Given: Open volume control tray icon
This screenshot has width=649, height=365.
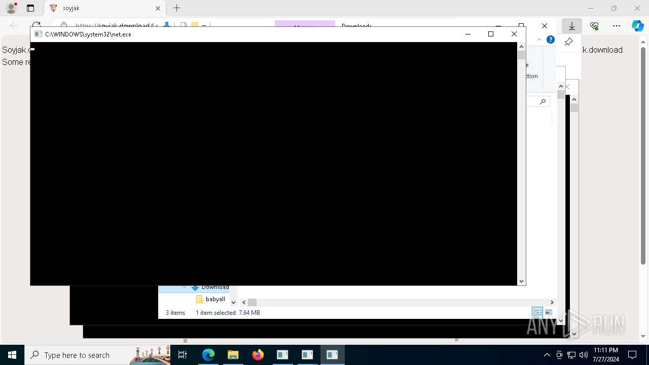Looking at the screenshot, I should click(x=583, y=355).
